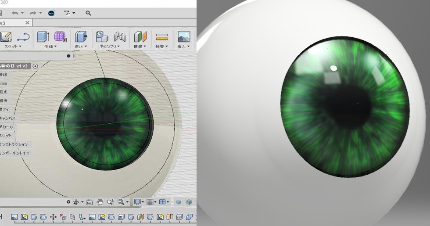Select the 管理 browser item
430x226 pixels.
click(x=4, y=75)
